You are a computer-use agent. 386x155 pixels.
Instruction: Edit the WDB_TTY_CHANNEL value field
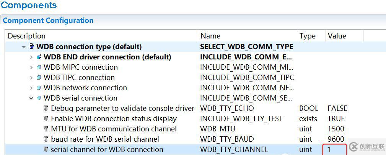coord(335,150)
